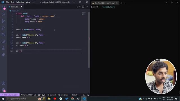Click the 'root = node(None, None)' line
Image resolution: width=180 pixels, height=101 pixels.
(29, 30)
